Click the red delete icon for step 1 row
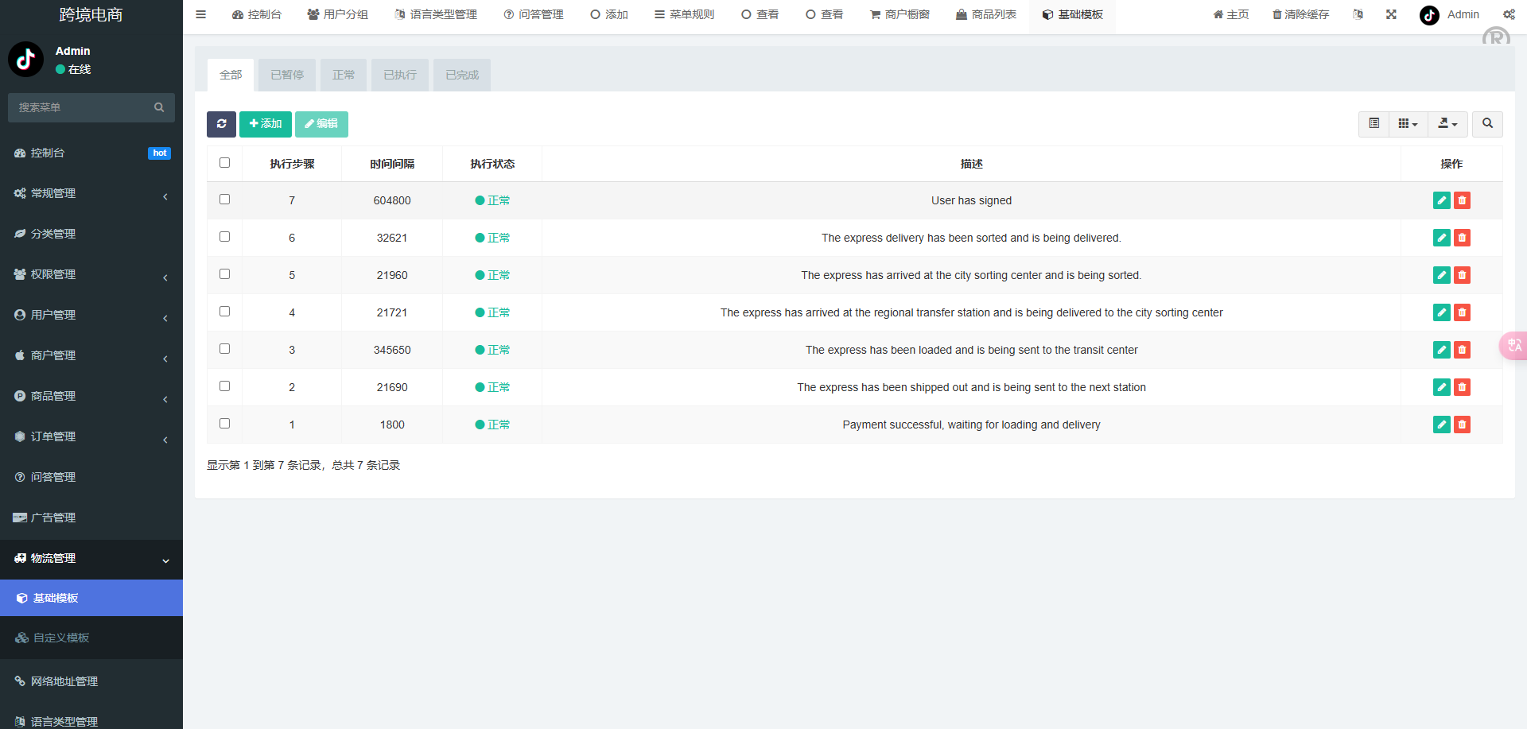This screenshot has height=729, width=1527. point(1462,425)
